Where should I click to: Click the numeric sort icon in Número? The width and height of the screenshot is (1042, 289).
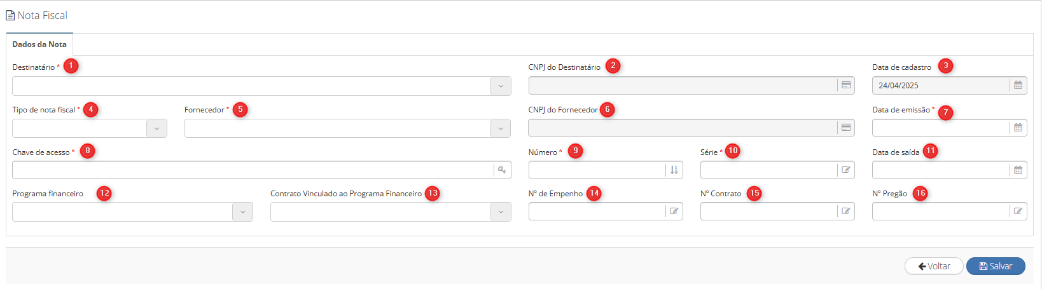(x=674, y=170)
